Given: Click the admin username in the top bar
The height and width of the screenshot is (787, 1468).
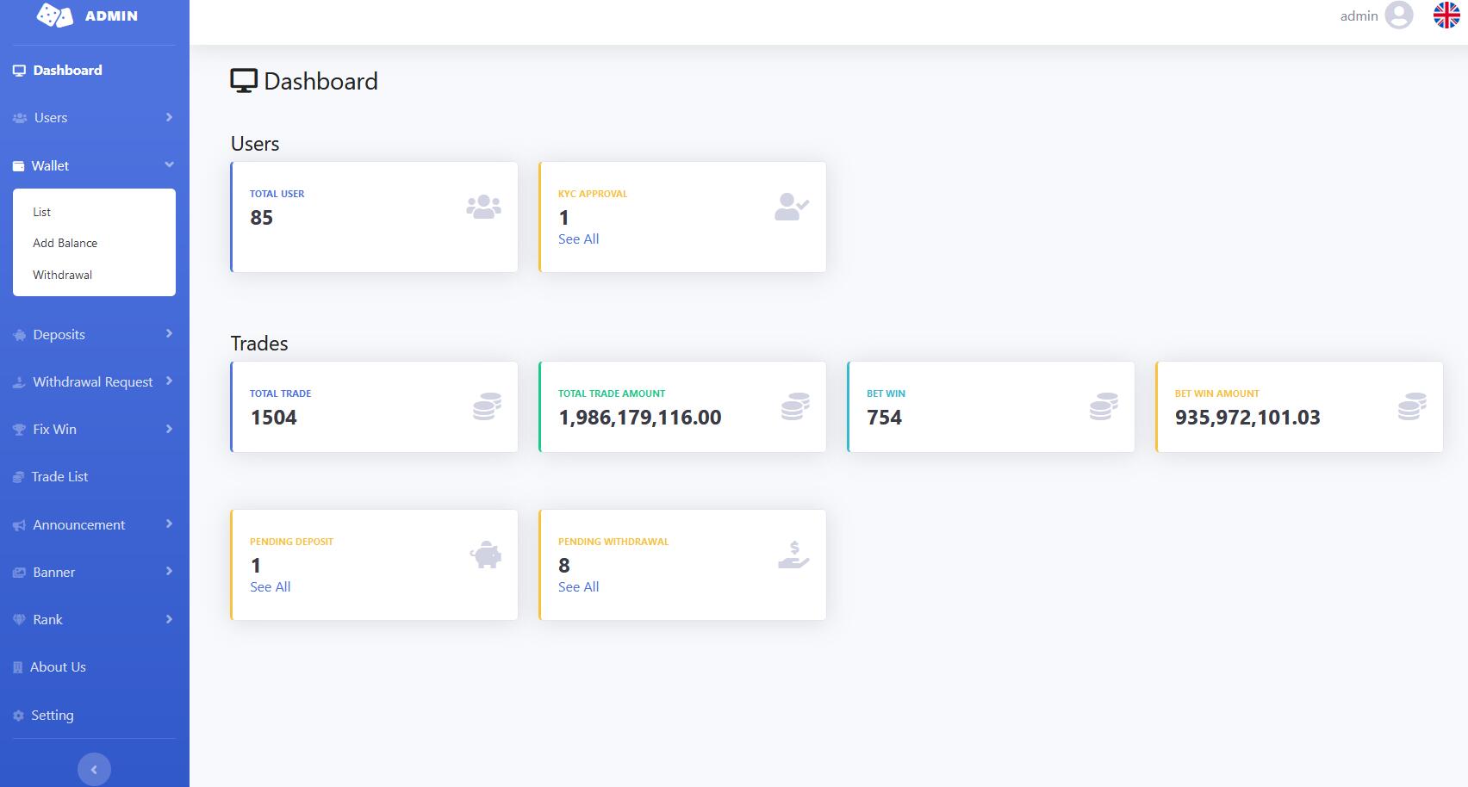Looking at the screenshot, I should (x=1359, y=15).
